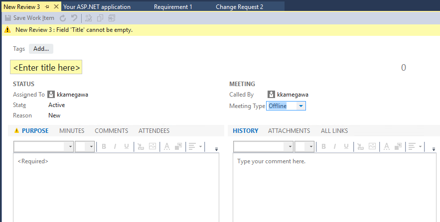This screenshot has height=222, width=440.
Task: Click the new linked work item icon
Action: [88, 18]
